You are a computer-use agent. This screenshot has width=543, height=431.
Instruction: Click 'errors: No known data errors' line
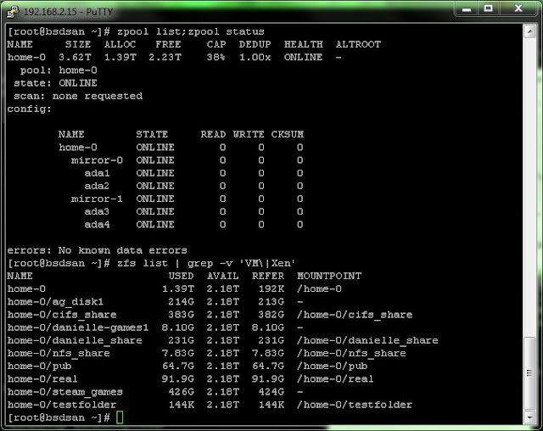97,250
